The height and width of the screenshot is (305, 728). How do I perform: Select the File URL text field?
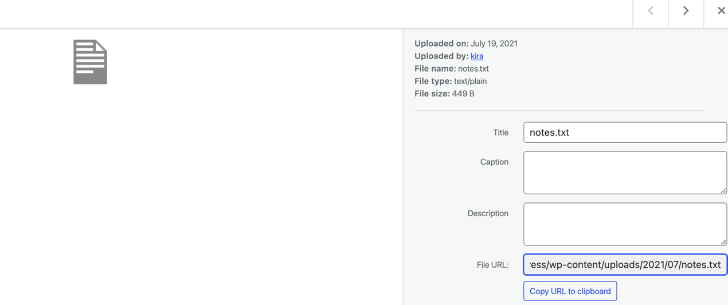click(625, 265)
